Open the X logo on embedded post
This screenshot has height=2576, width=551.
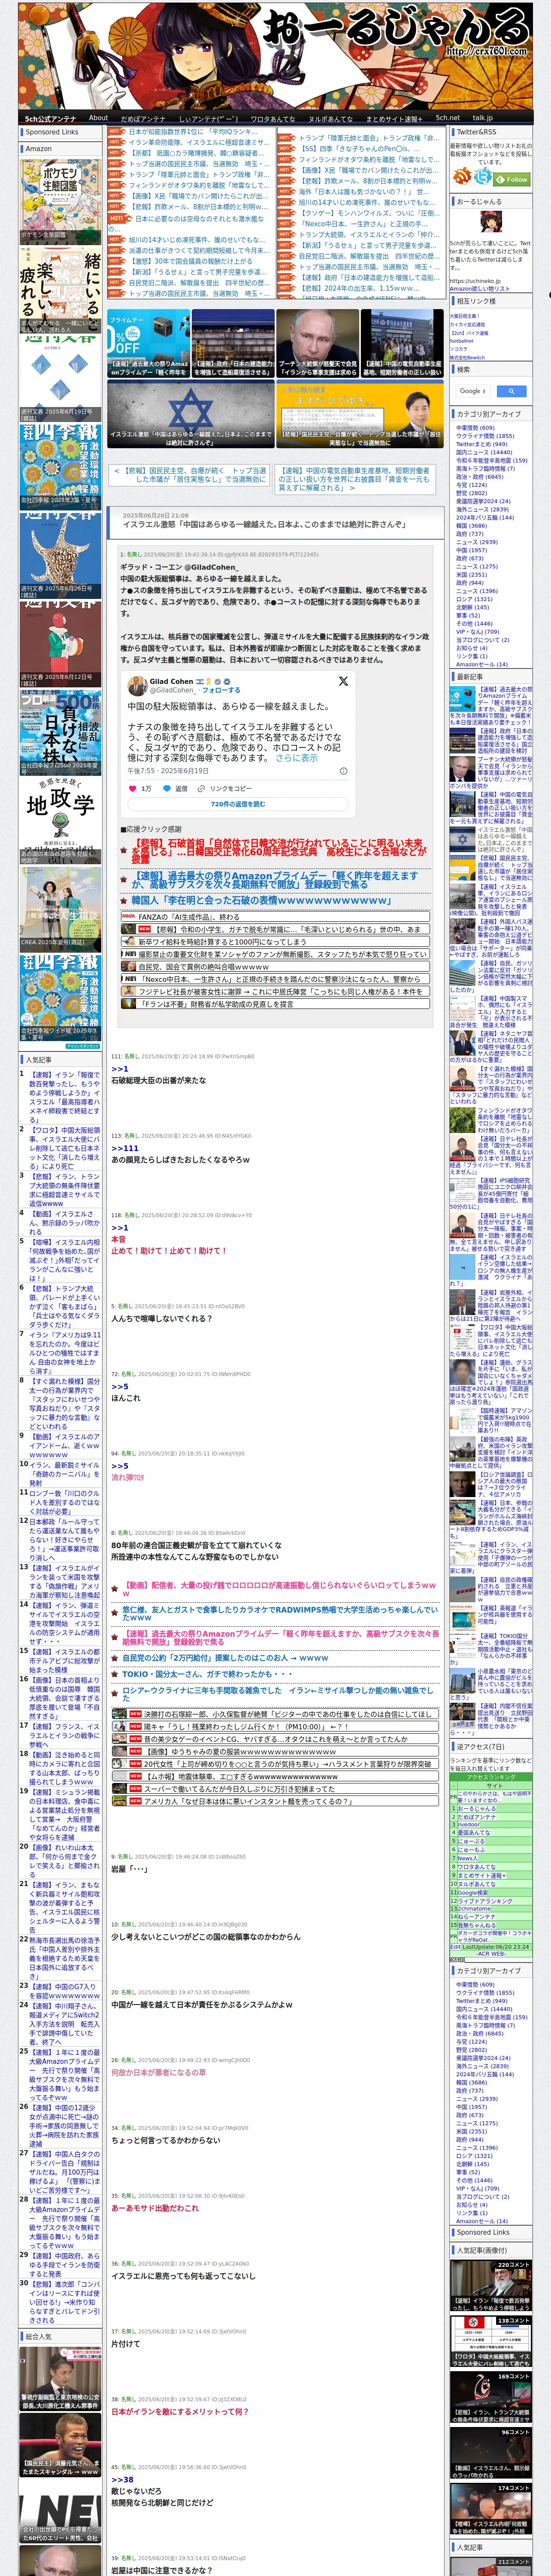click(343, 681)
